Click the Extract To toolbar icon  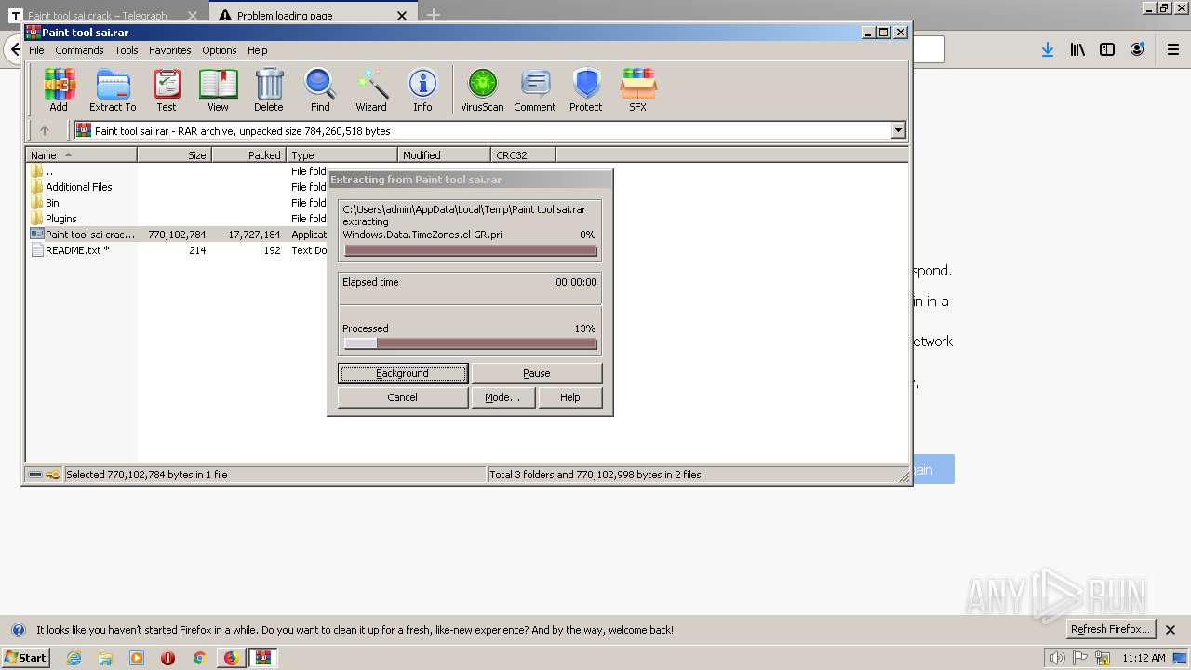(113, 90)
